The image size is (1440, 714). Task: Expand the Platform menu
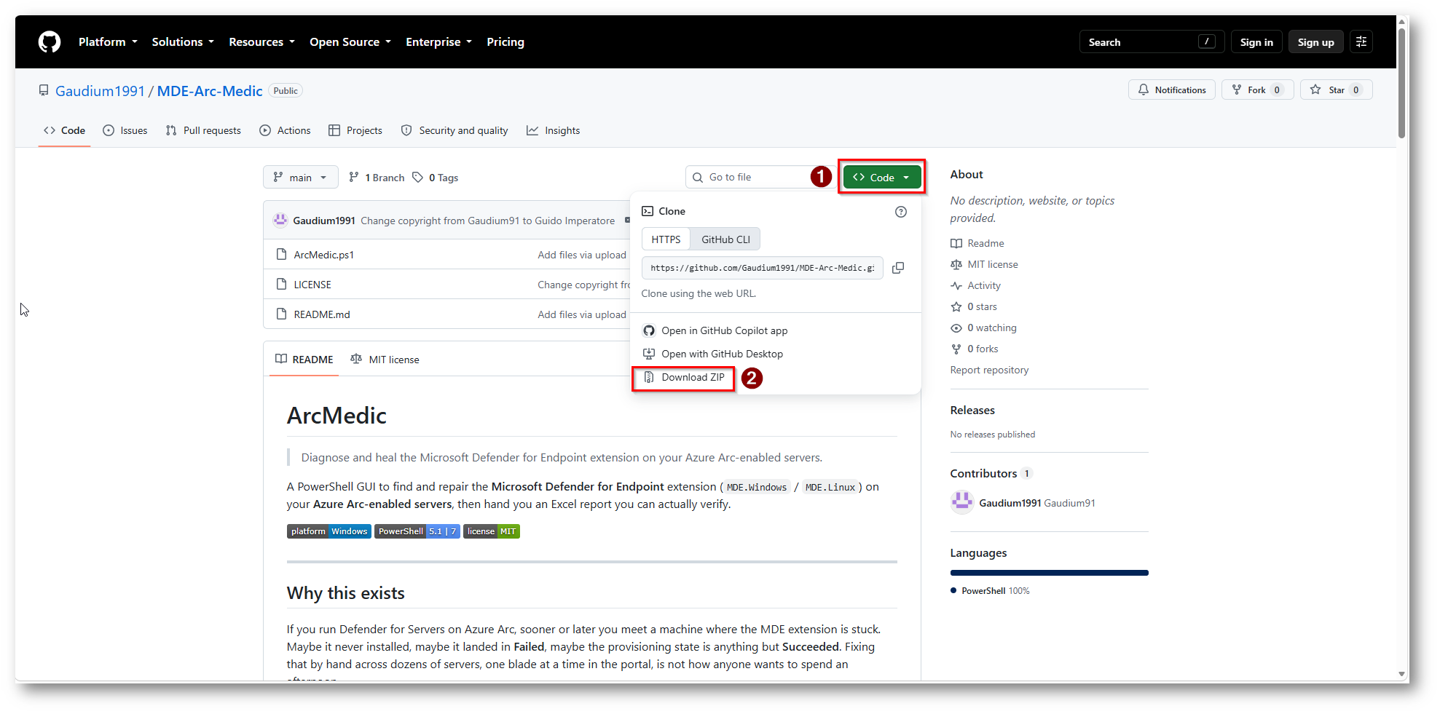pyautogui.click(x=108, y=42)
